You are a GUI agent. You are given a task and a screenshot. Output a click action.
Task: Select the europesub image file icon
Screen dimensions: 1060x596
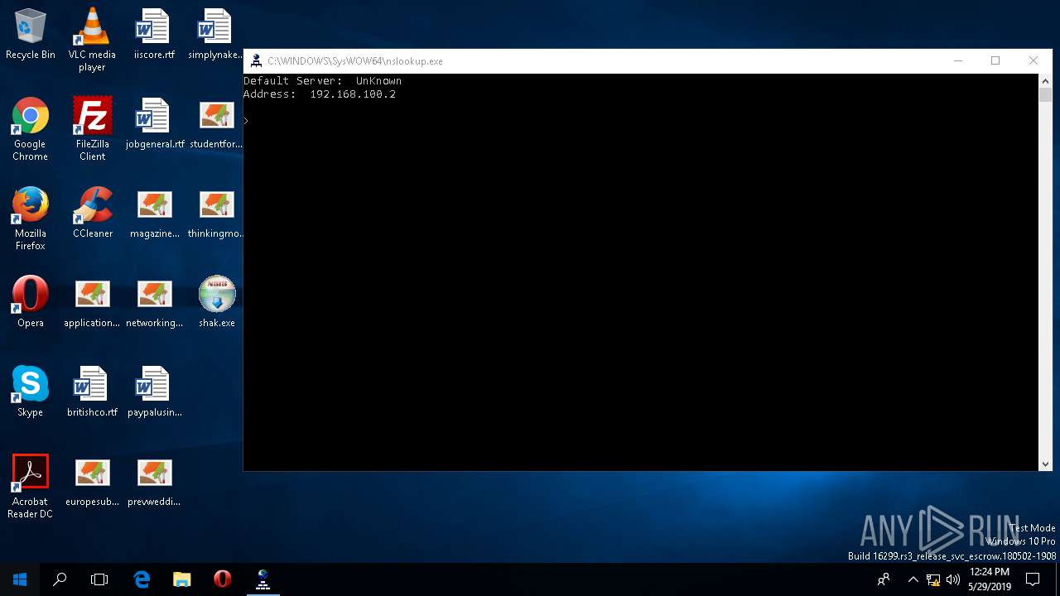(92, 482)
